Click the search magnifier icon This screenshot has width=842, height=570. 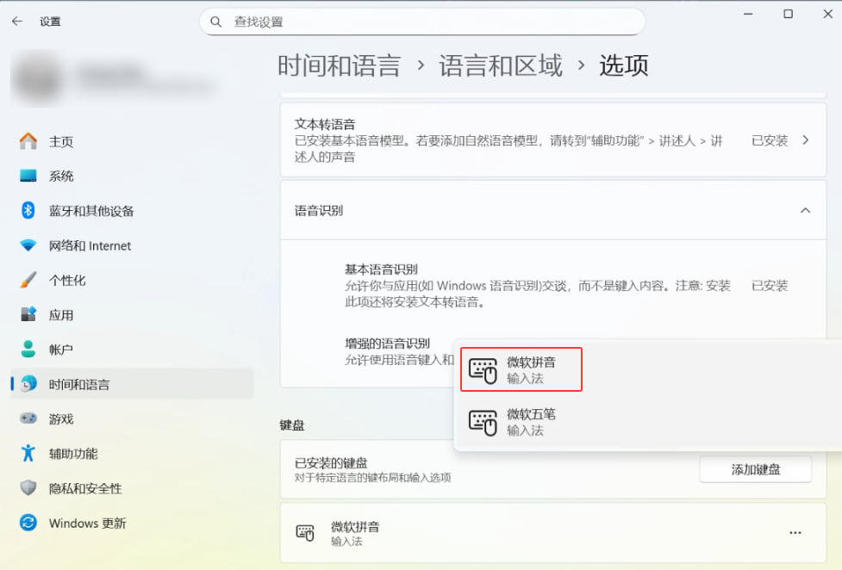pyautogui.click(x=215, y=22)
